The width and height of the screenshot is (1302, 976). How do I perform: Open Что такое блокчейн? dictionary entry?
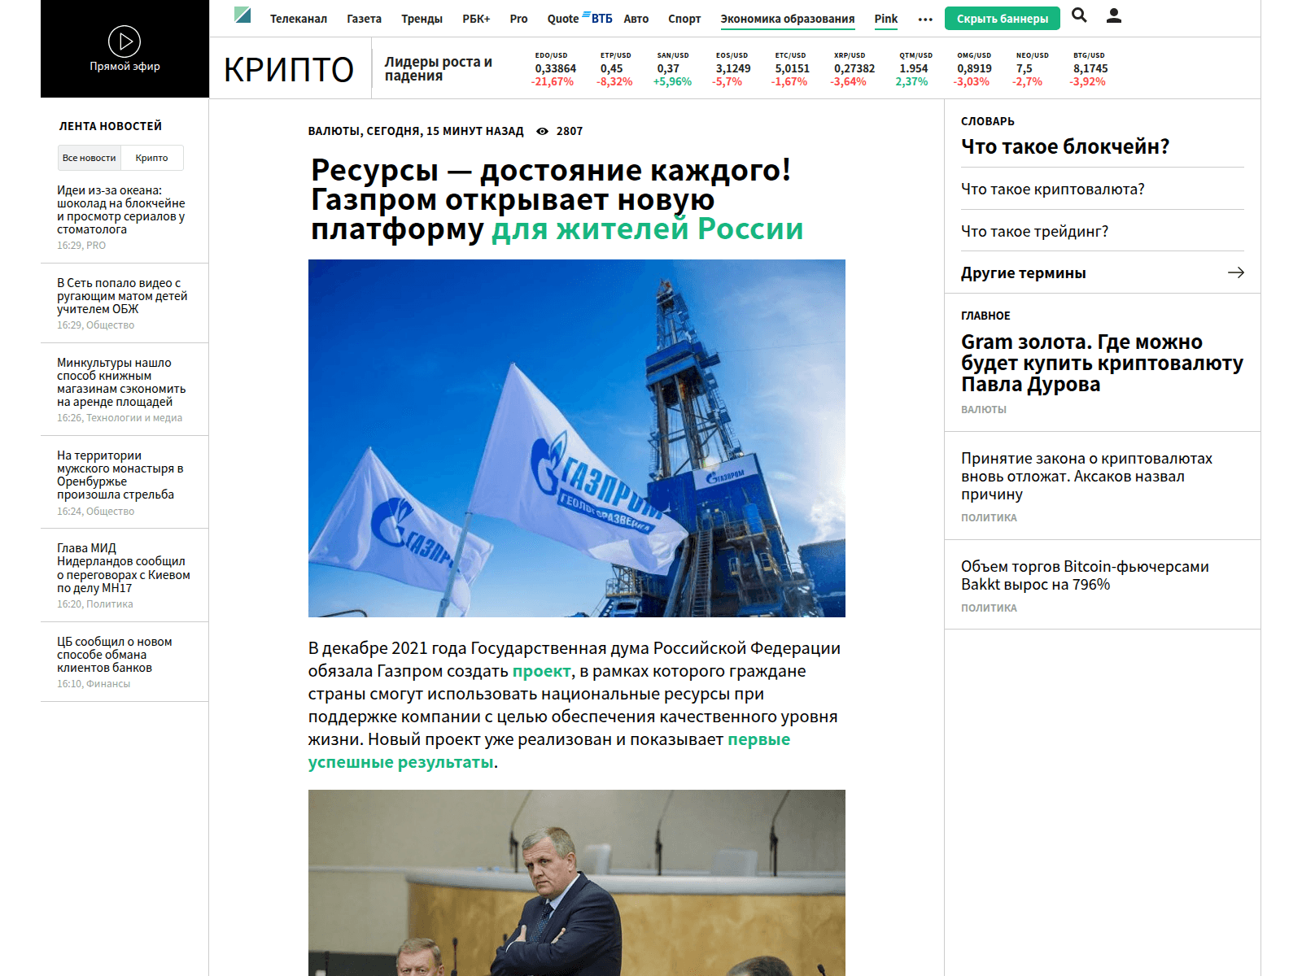pos(1065,146)
